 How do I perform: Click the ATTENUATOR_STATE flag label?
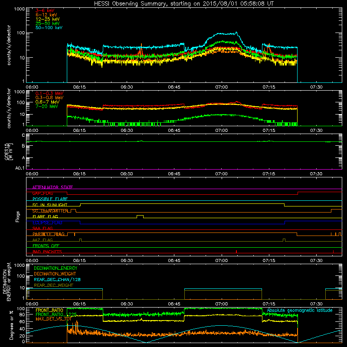[x=52, y=187]
